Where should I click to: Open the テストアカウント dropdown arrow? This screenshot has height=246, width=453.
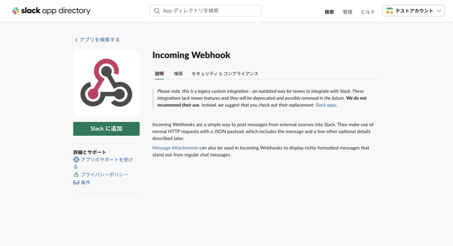tap(439, 11)
